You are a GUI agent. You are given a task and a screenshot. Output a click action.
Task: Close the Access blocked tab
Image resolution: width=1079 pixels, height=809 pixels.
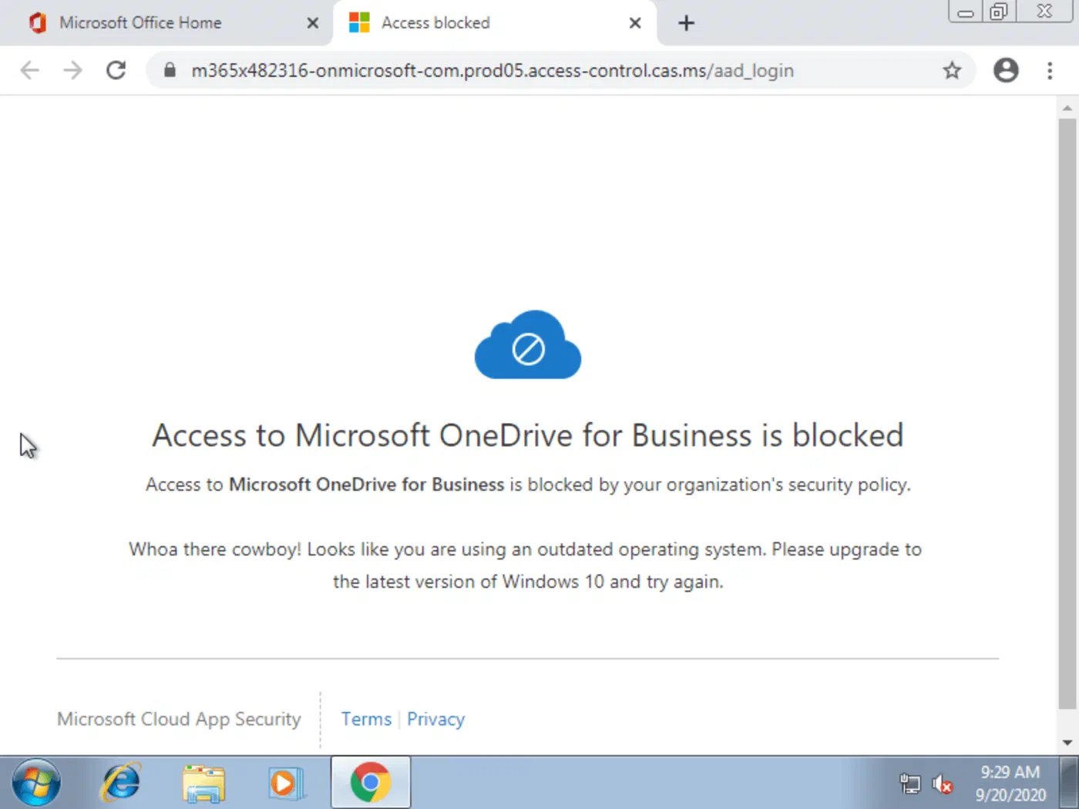(635, 23)
